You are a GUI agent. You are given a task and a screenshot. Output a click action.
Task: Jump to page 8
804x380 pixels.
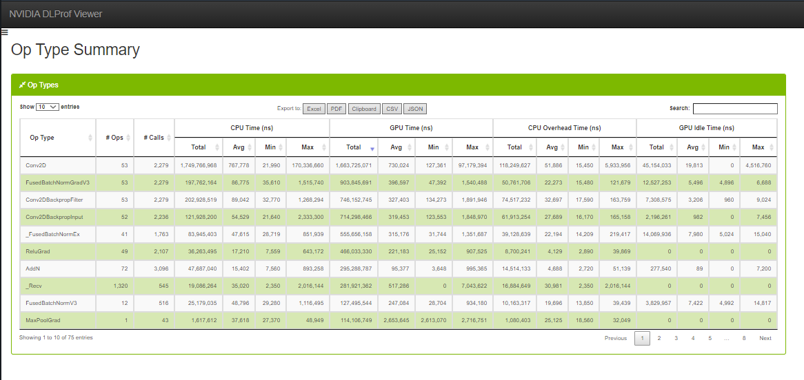pyautogui.click(x=744, y=338)
